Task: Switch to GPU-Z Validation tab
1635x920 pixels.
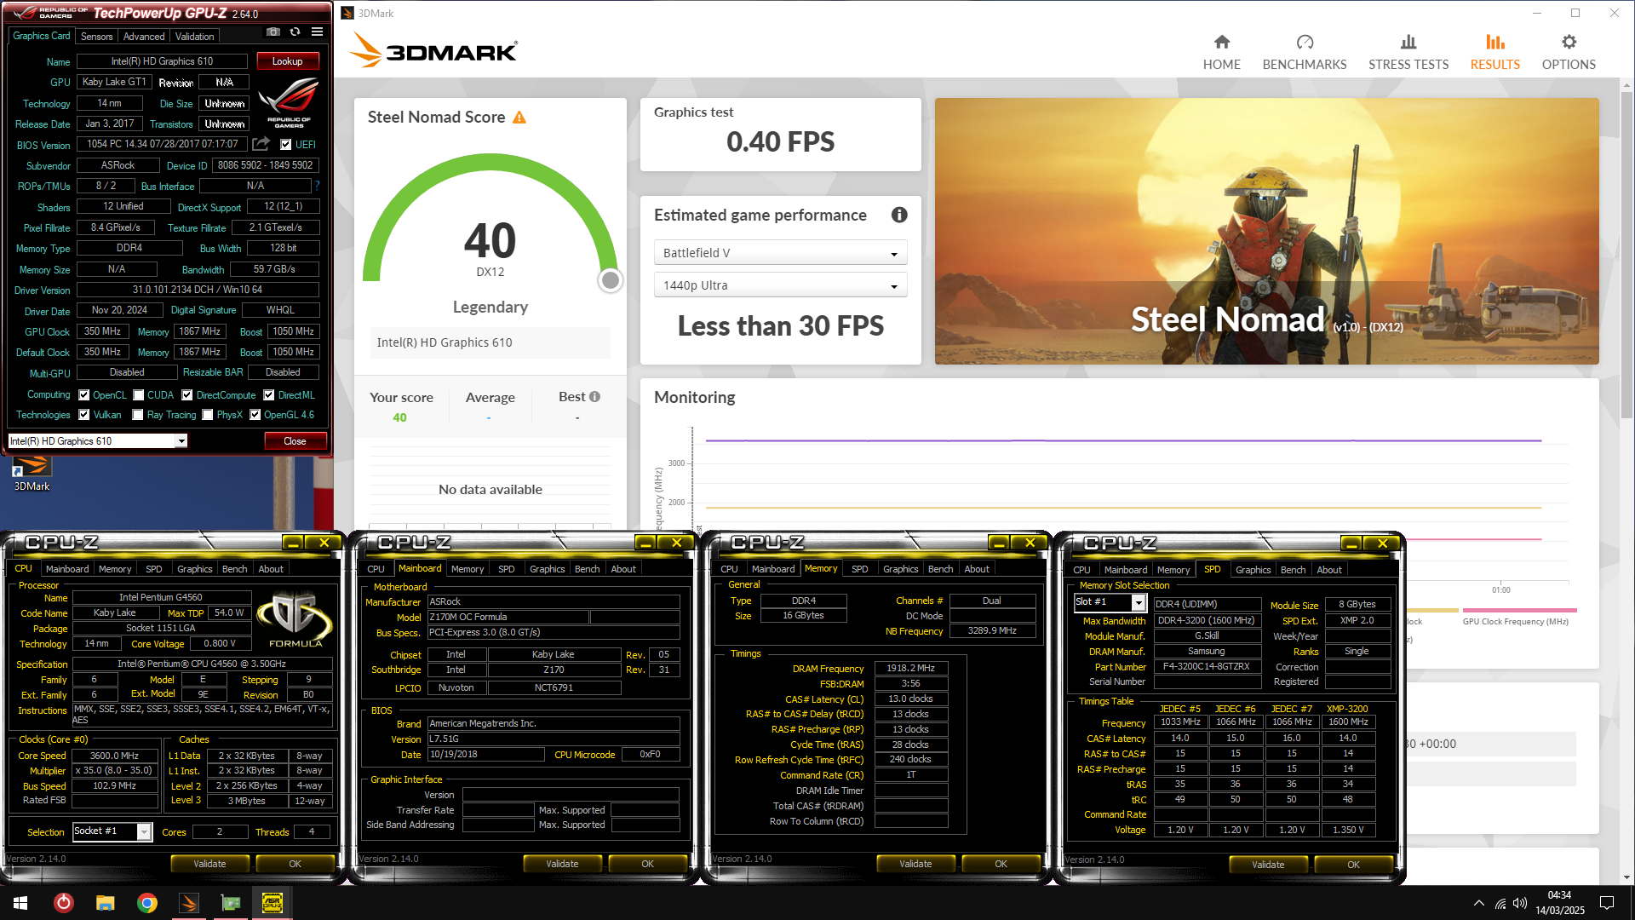Action: [195, 37]
